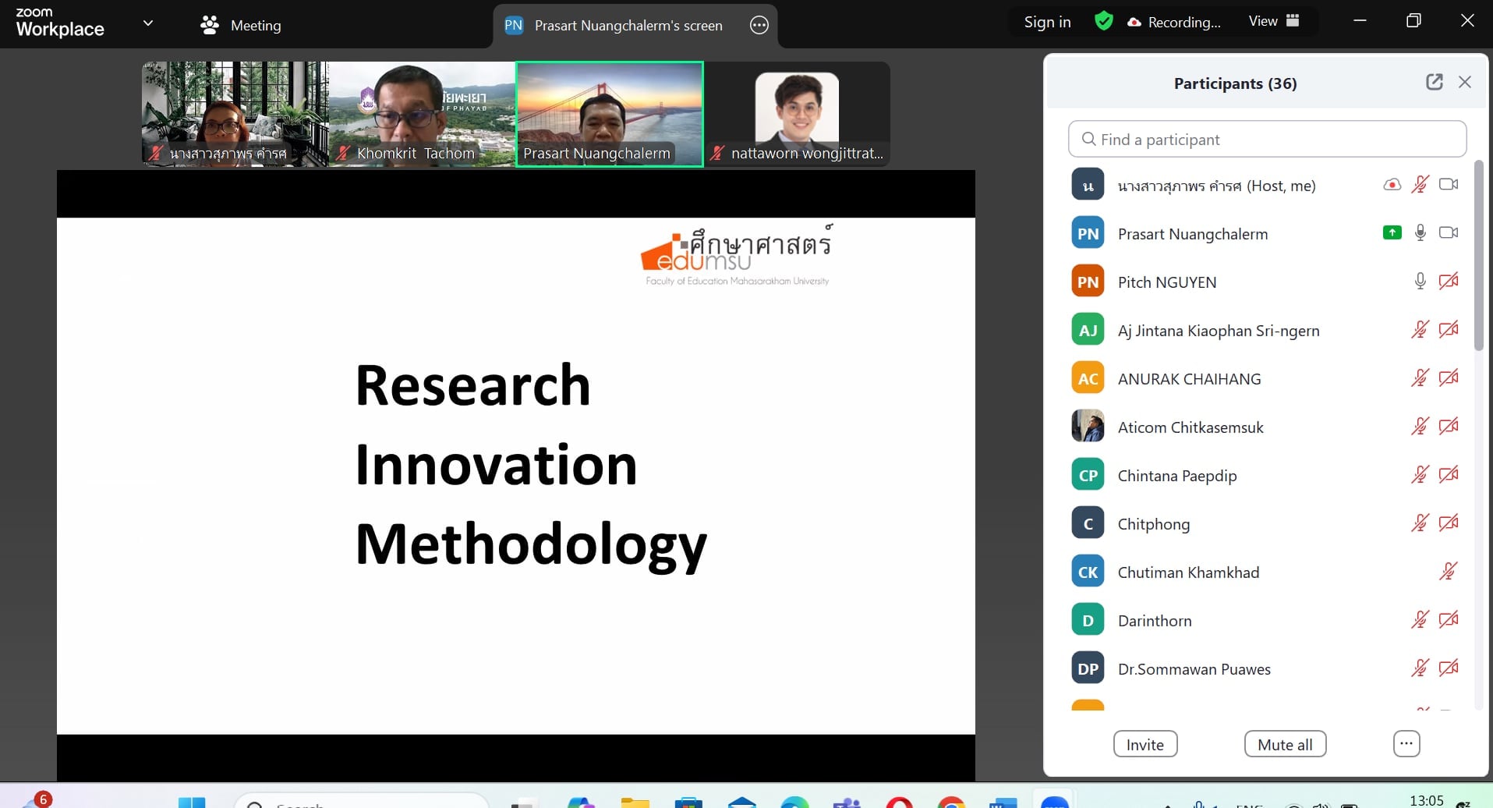Click the participants list scrollbar

[1478, 257]
